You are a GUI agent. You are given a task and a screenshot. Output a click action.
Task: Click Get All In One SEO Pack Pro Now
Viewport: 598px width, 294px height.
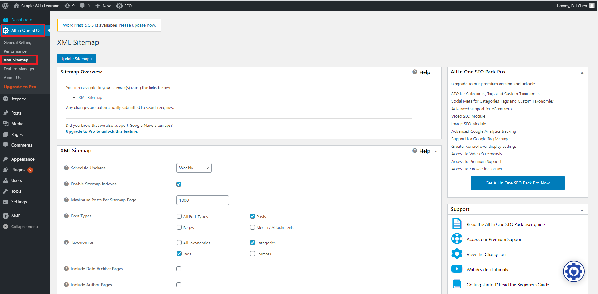pos(517,183)
